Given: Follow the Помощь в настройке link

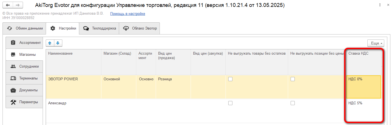Looking at the screenshot, I should [128, 14].
